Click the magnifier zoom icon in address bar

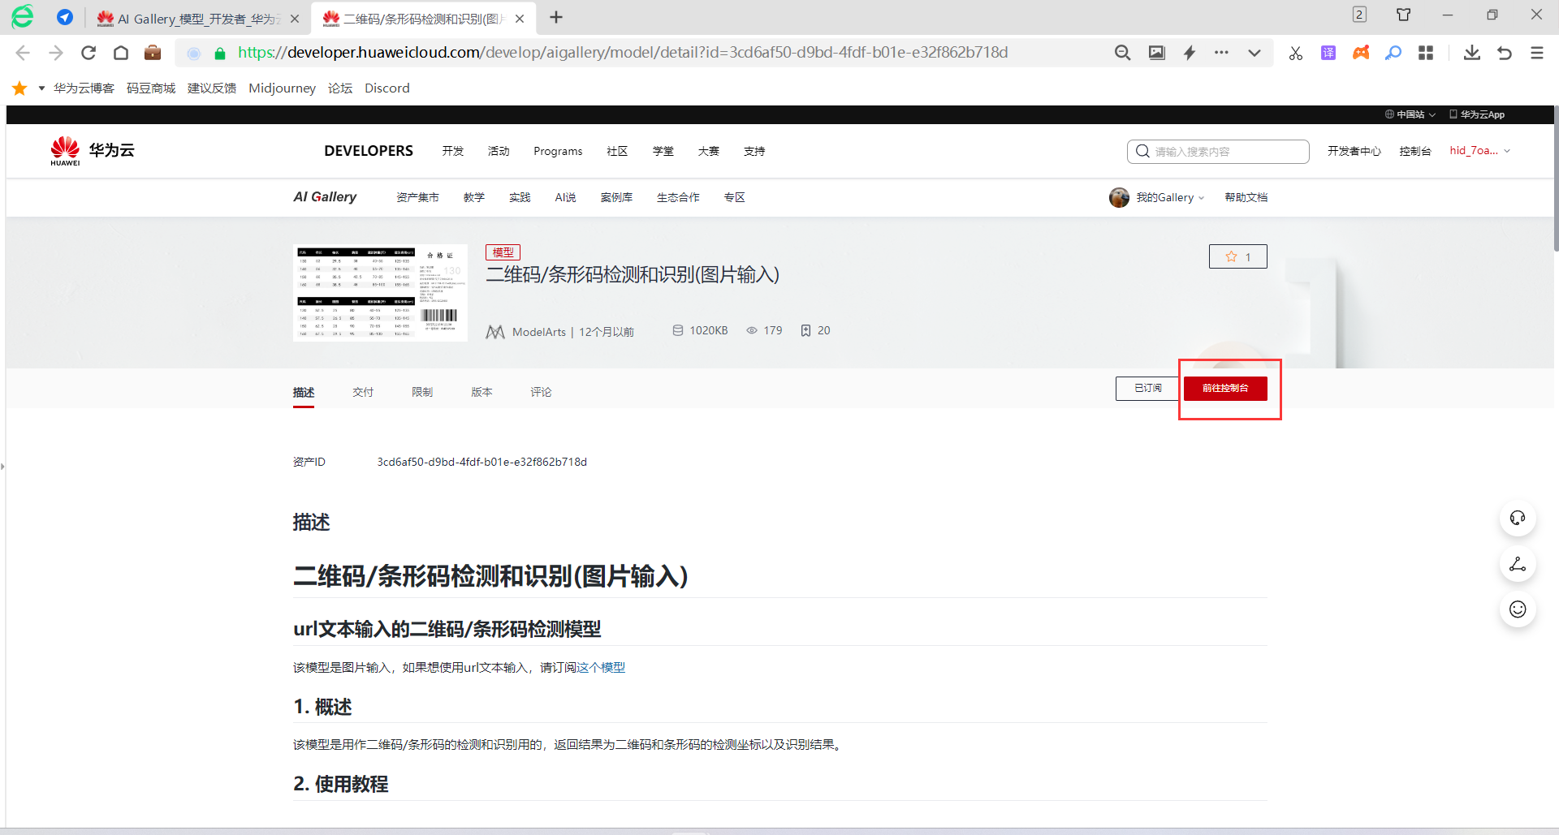(x=1122, y=53)
